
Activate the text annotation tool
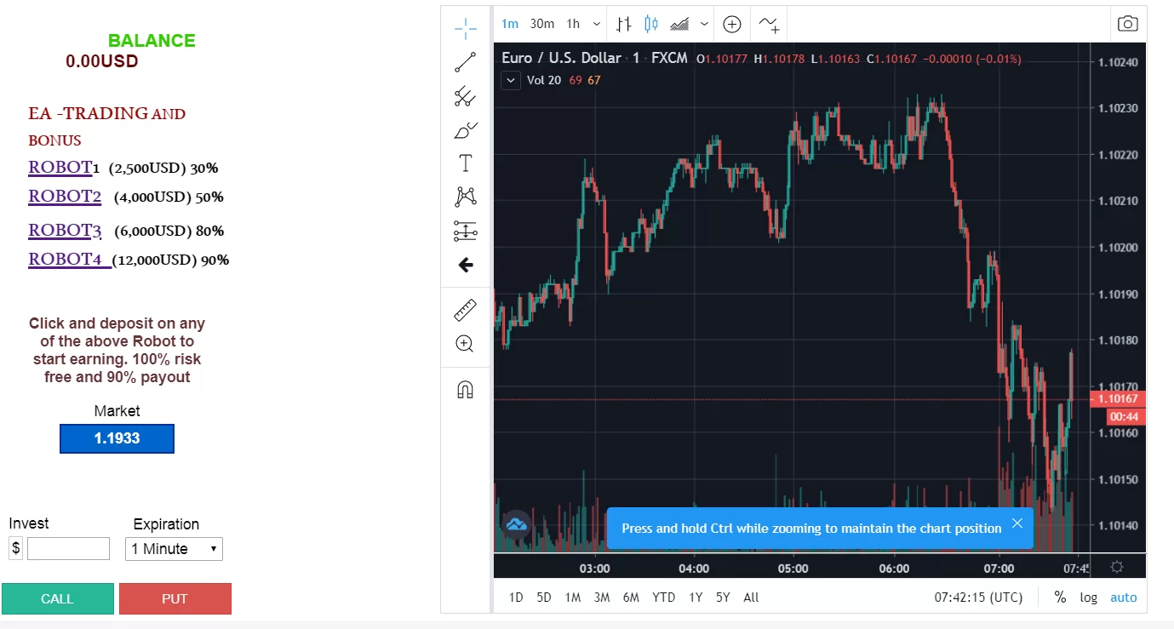point(465,163)
